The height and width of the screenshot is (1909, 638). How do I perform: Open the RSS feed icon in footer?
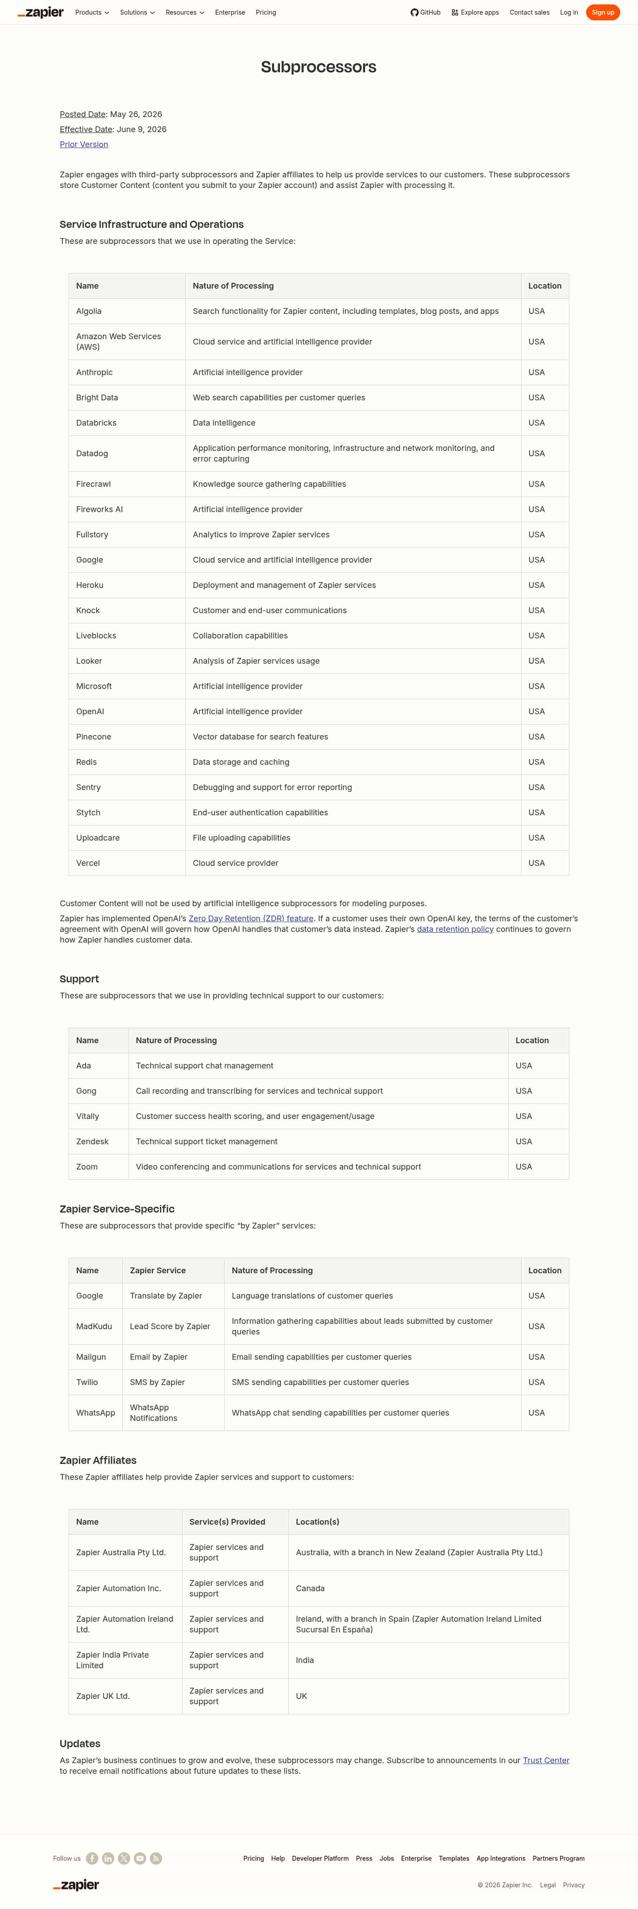pos(156,1858)
